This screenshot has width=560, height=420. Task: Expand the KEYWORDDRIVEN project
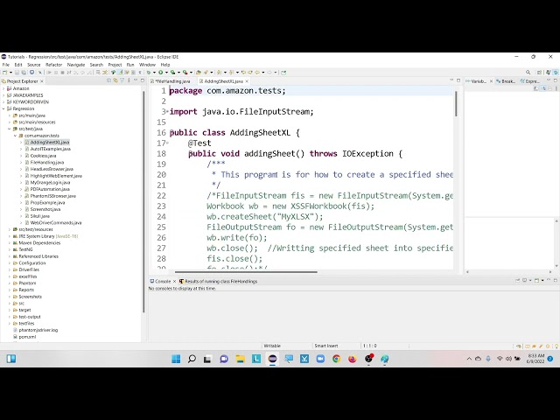coord(3,102)
